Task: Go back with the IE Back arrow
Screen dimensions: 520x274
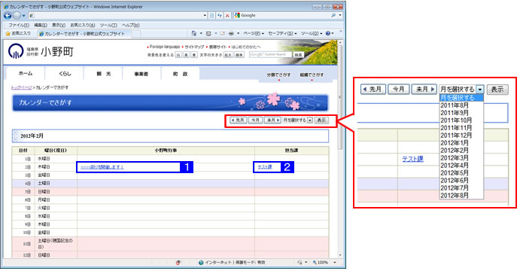Action: coord(8,16)
